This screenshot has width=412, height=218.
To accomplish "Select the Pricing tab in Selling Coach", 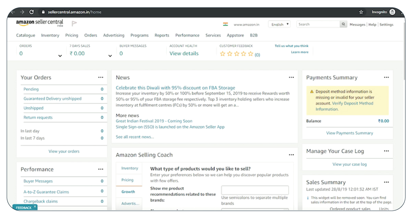I will [127, 180].
